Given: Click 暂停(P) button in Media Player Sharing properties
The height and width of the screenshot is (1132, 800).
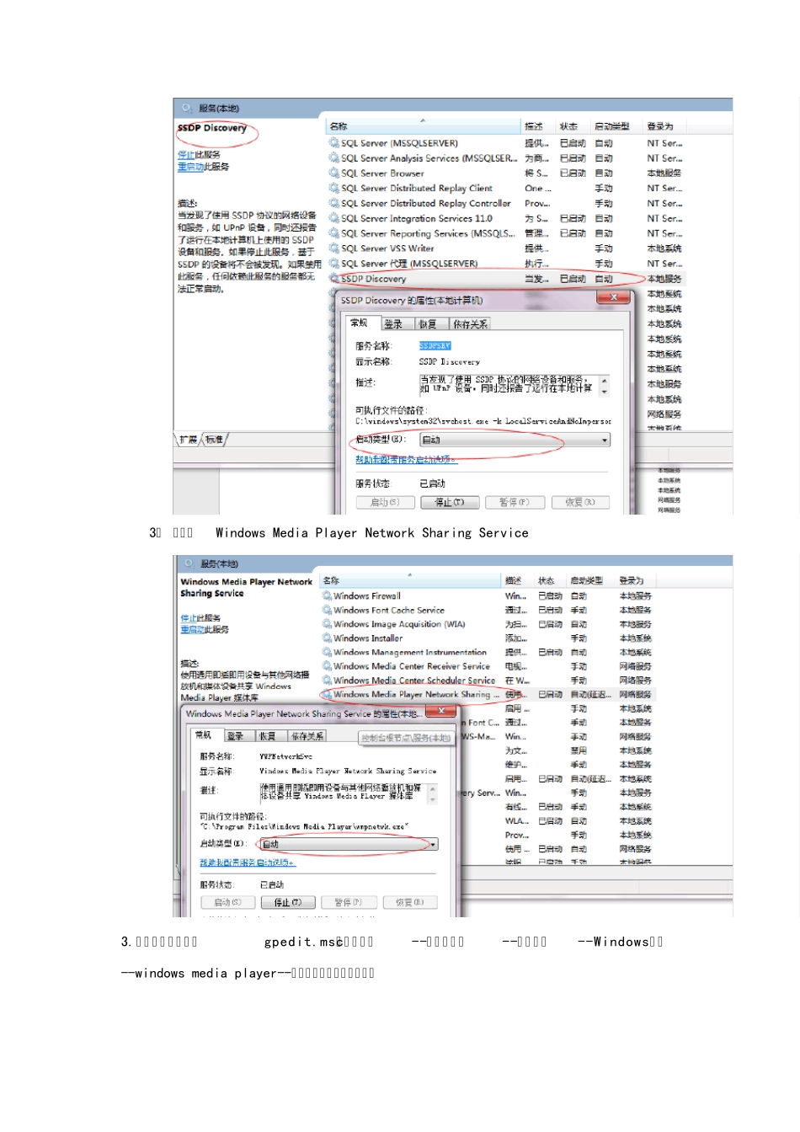Looking at the screenshot, I should (x=349, y=902).
